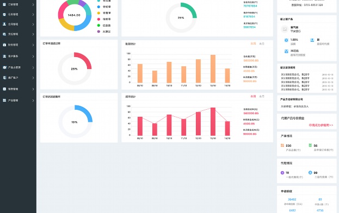Click the 任务管理 checkmark icon in sidebar
The image size is (339, 213).
tap(4, 15)
